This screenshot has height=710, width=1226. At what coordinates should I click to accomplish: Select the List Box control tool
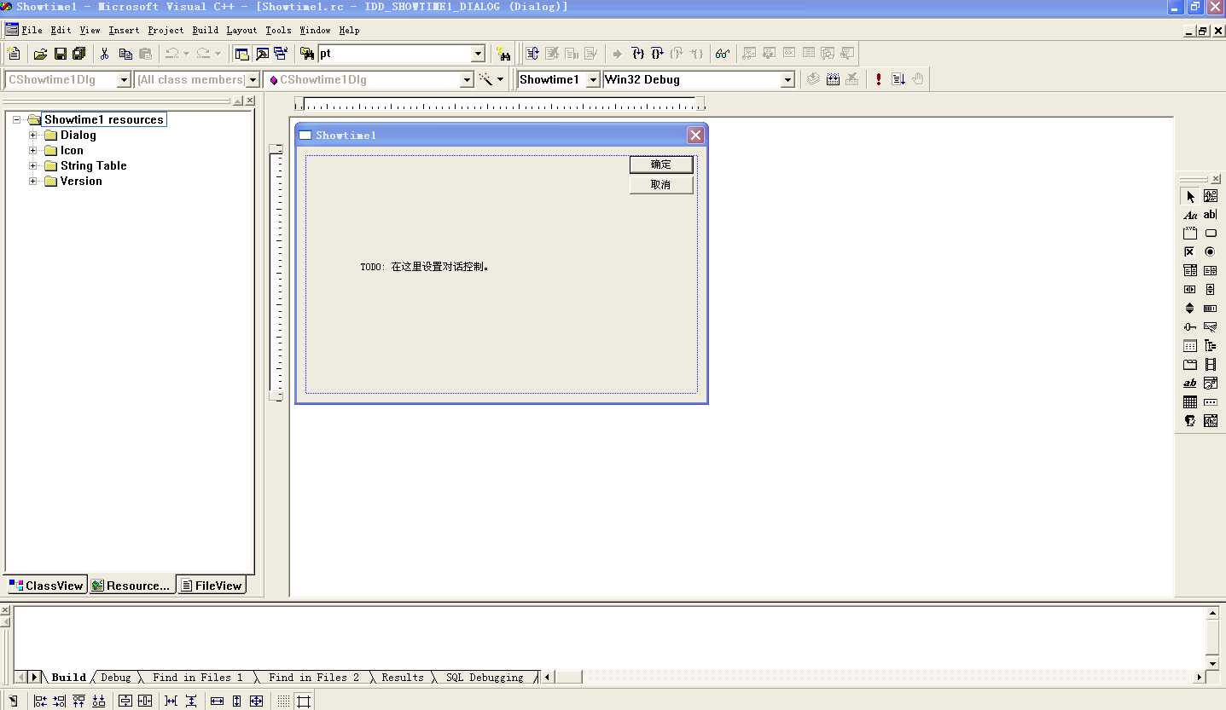click(1211, 271)
